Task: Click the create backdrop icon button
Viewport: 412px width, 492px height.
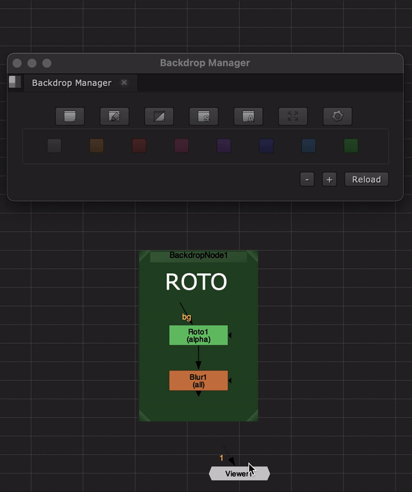Action: 70,116
